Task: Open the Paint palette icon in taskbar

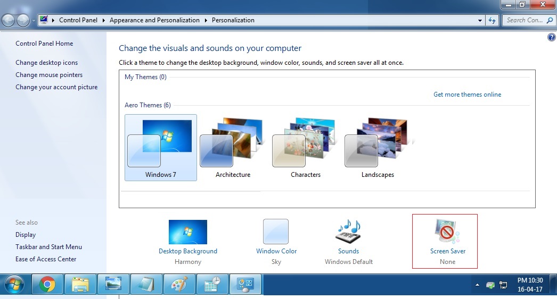Action: pos(179,284)
